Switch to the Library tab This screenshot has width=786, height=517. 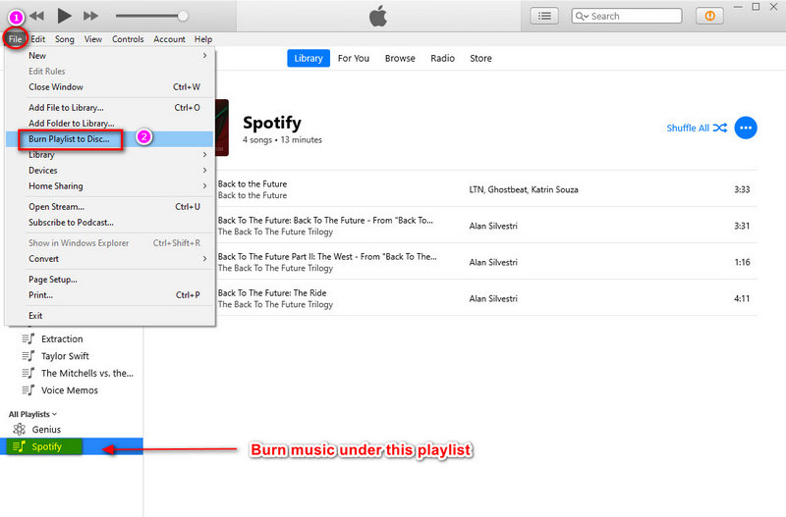(x=309, y=58)
